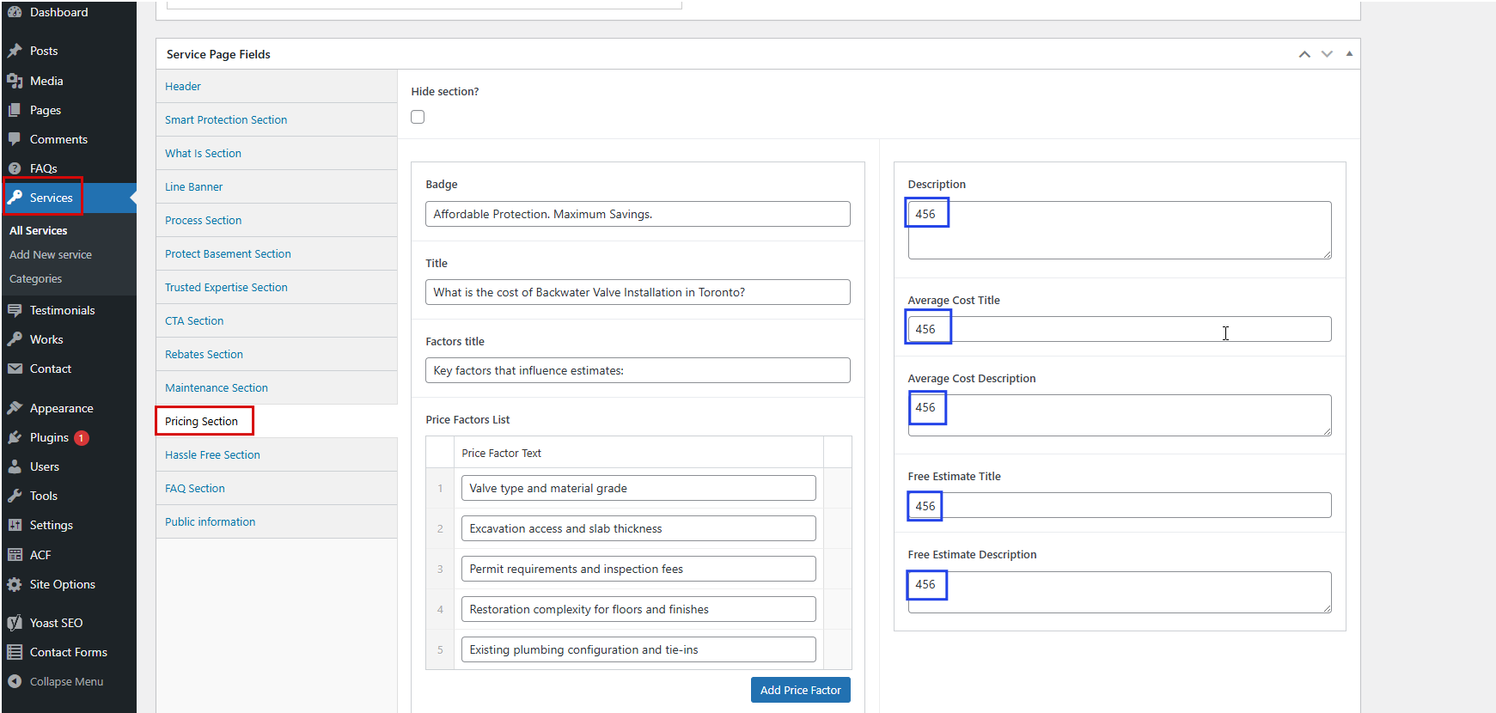Open the Add New service link

[x=51, y=254]
